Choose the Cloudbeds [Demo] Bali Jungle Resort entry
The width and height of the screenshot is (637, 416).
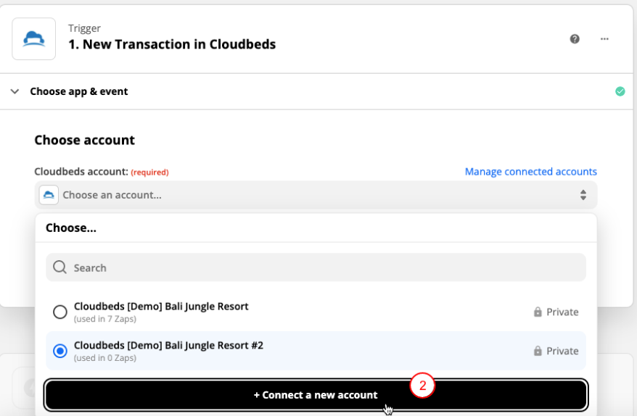pos(161,307)
